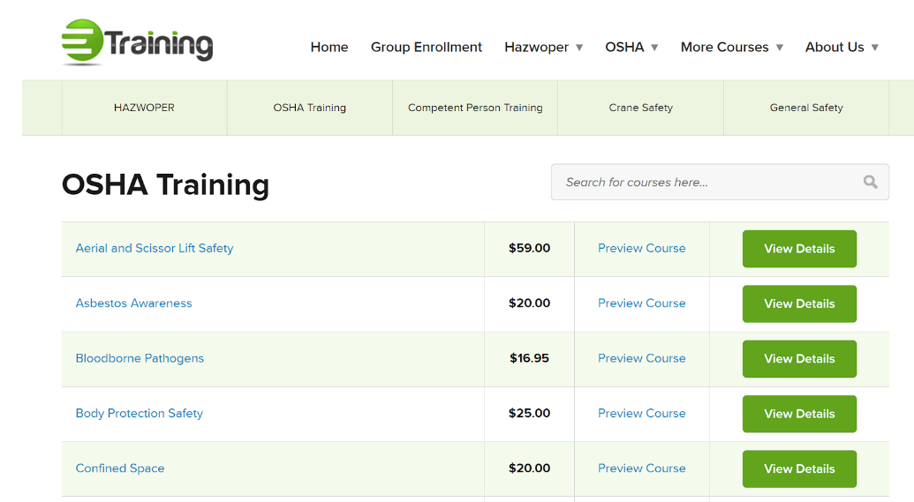Open Aerial and Scissor Lift Safety course
This screenshot has width=914, height=502.
[x=155, y=248]
